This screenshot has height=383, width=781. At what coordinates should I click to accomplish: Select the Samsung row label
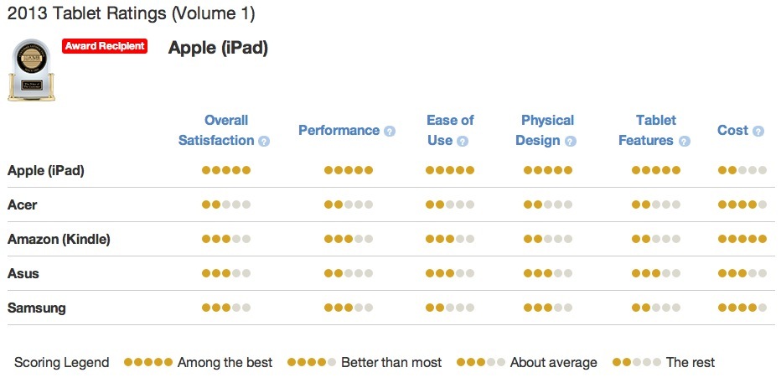(36, 308)
